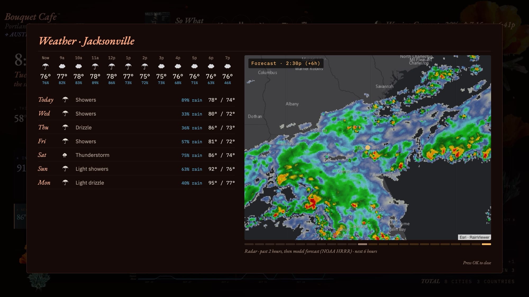
Task: Click the umbrella icon in the Today row
Action: pyautogui.click(x=65, y=100)
